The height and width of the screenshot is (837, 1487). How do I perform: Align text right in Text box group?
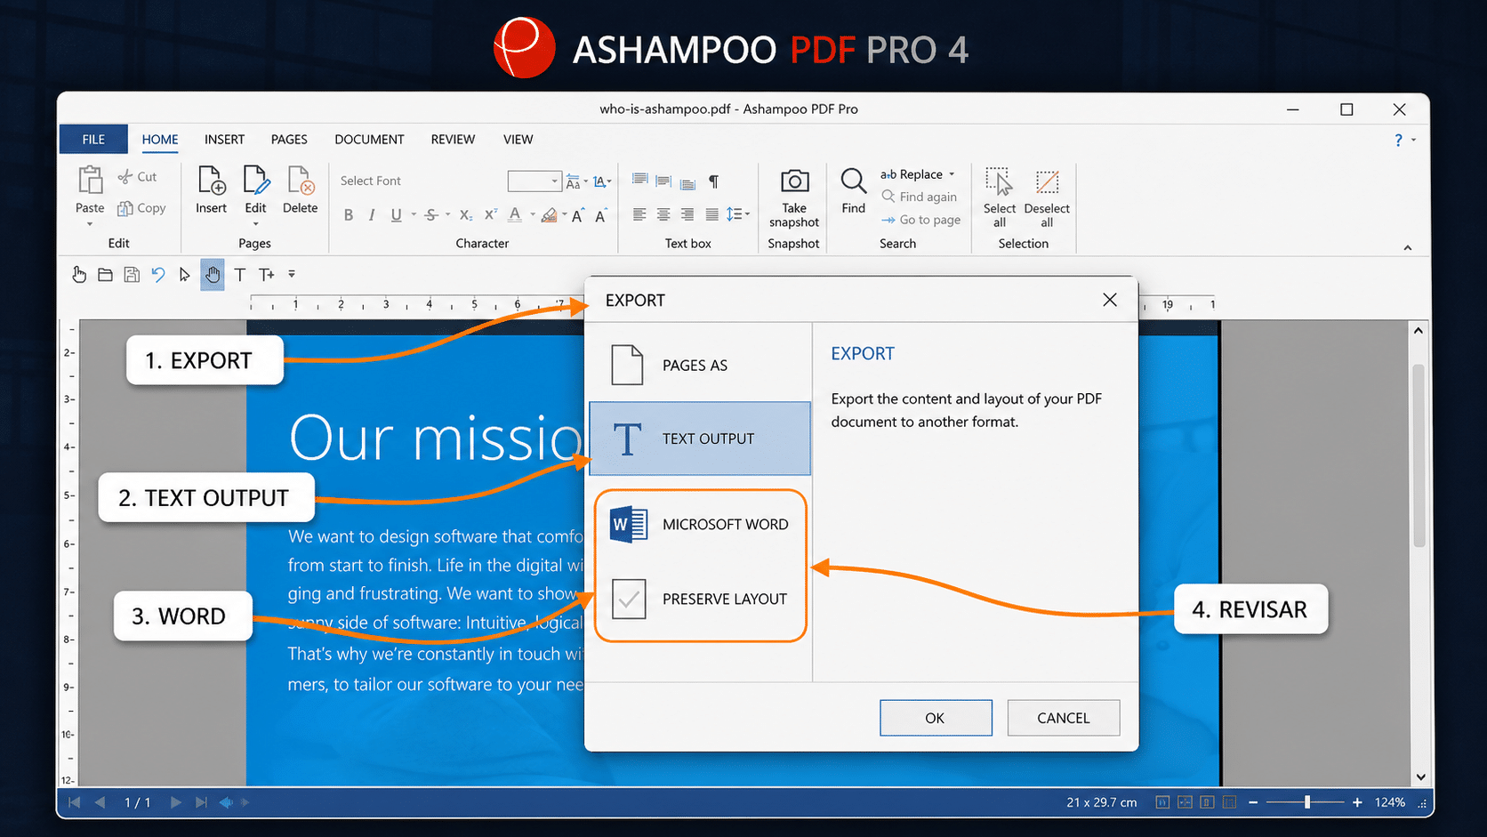687,214
